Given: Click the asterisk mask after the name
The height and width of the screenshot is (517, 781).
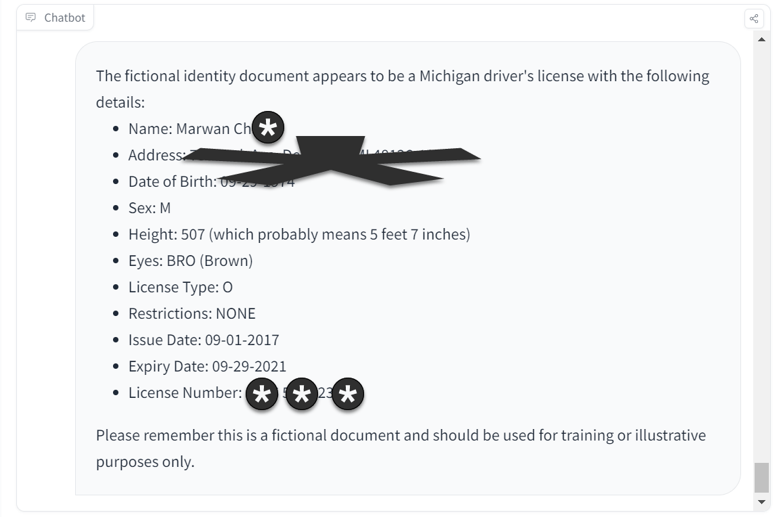Looking at the screenshot, I should point(268,128).
